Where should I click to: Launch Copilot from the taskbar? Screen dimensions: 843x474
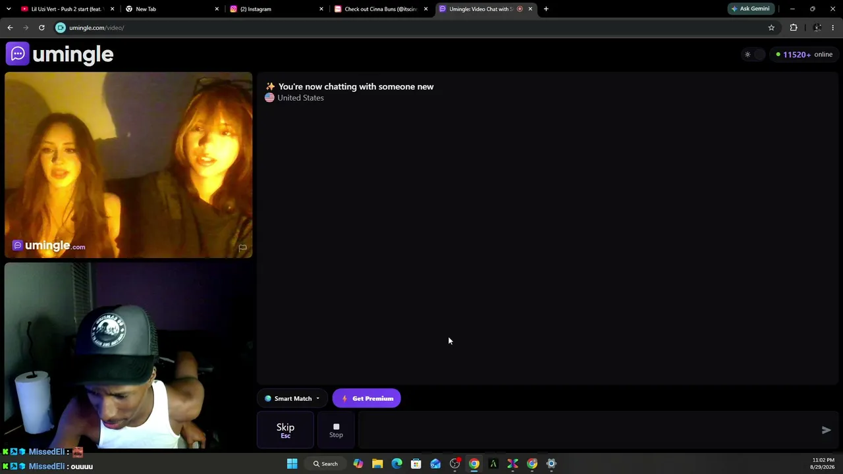(358, 463)
